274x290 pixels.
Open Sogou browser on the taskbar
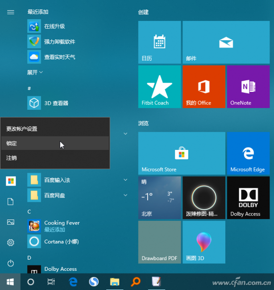point(94,282)
